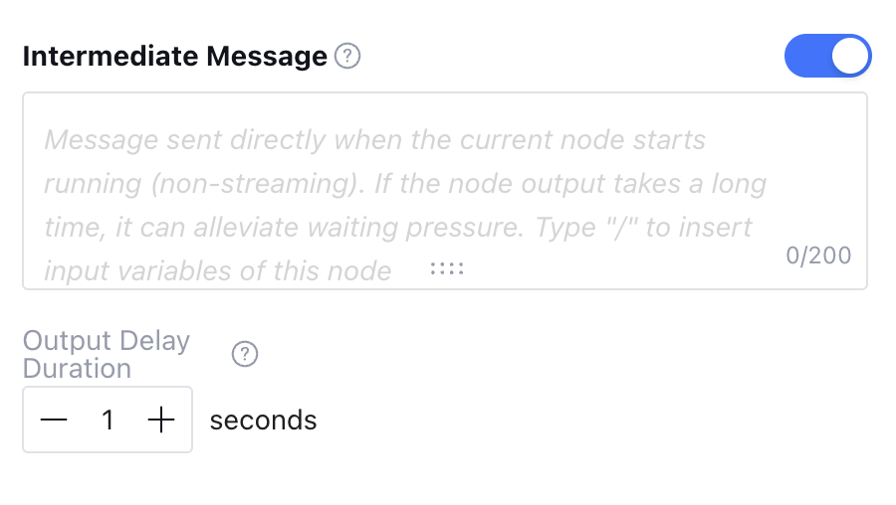Click the "Output Delay Duration" label
Image resolution: width=896 pixels, height=505 pixels.
pyautogui.click(x=106, y=354)
